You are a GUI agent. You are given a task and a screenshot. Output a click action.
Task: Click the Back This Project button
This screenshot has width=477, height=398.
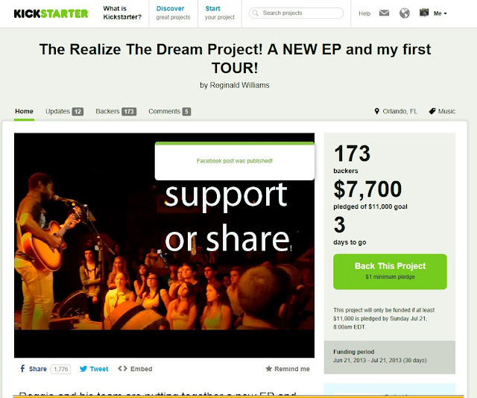click(x=390, y=271)
